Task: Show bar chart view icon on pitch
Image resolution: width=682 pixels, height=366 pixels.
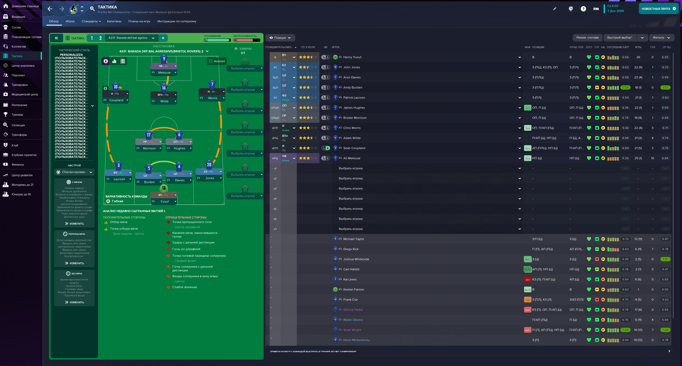Action: [114, 61]
